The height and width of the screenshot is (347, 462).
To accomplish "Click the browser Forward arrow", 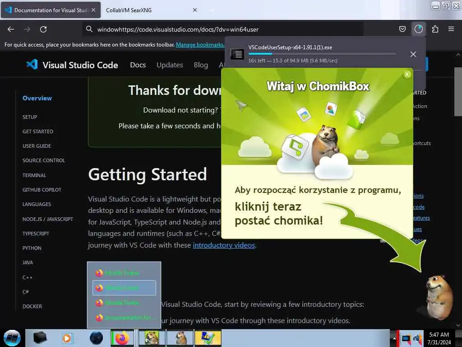I will [27, 29].
